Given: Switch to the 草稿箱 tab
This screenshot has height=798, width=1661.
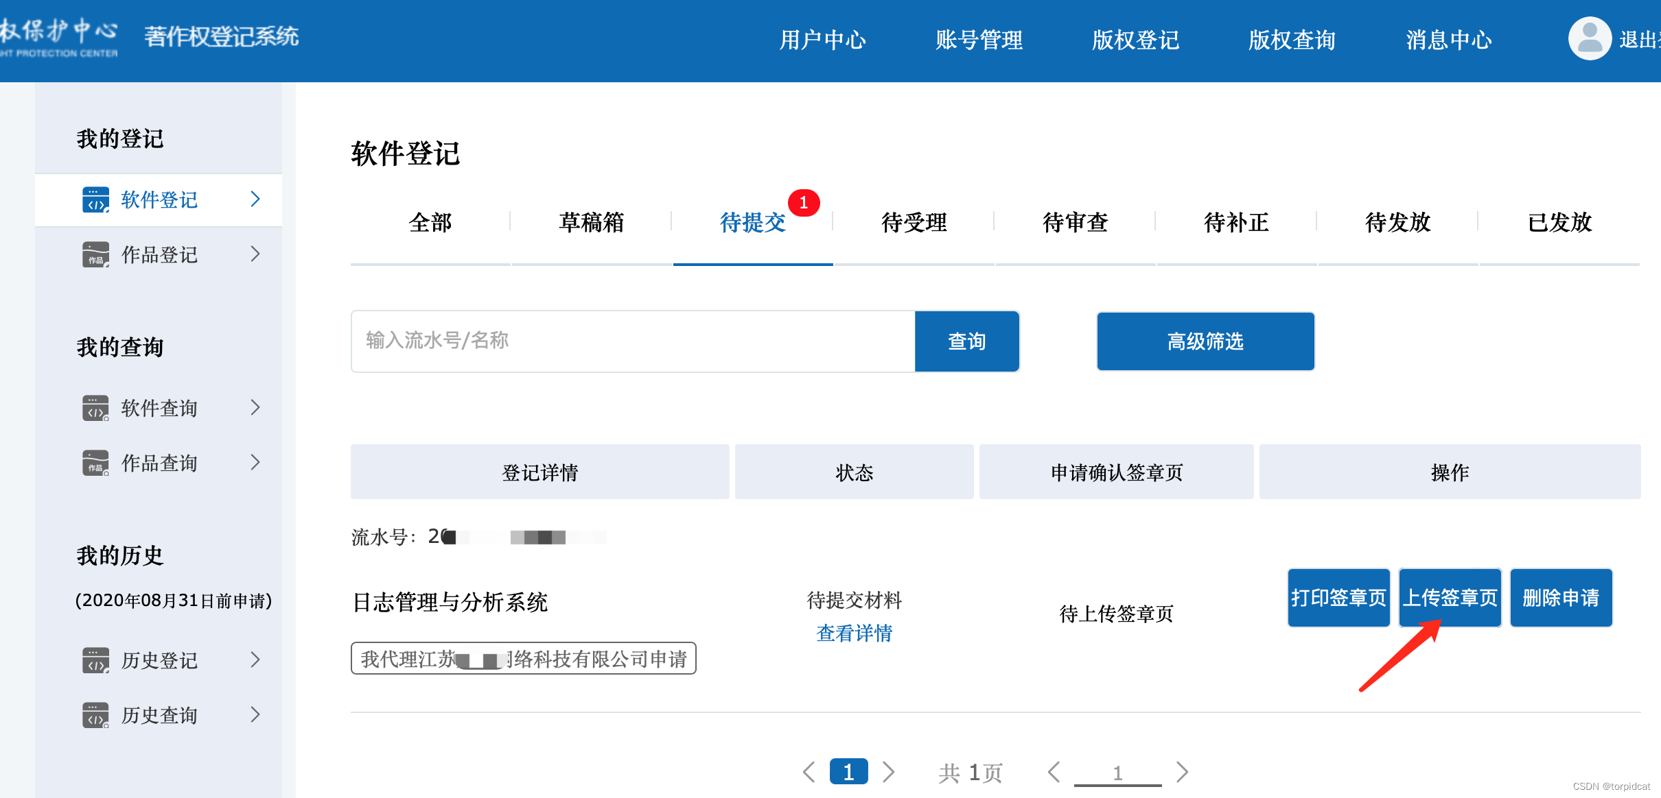Looking at the screenshot, I should click(591, 223).
